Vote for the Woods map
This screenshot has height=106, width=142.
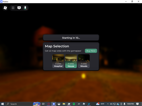(84, 61)
